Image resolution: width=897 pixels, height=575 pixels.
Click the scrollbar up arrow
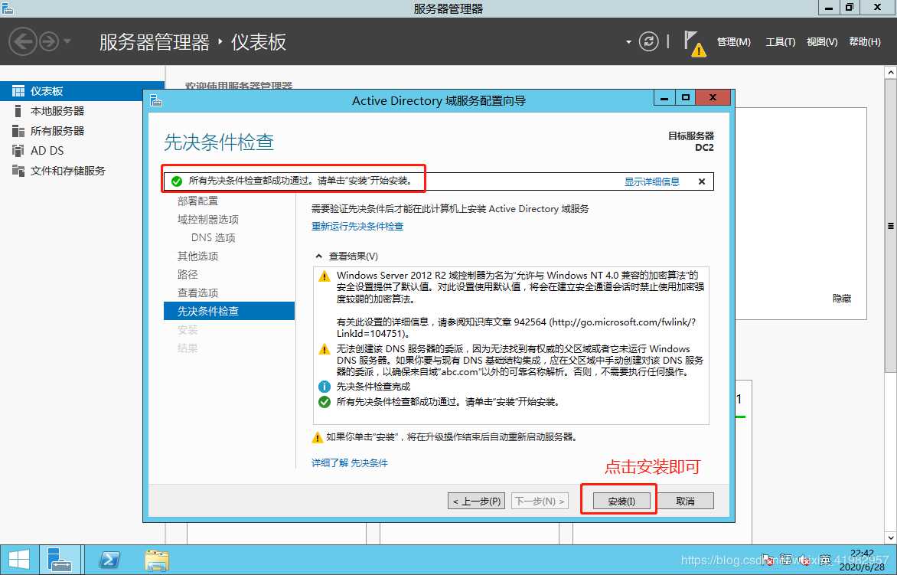[x=891, y=73]
